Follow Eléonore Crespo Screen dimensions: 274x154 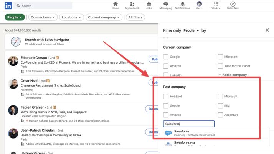[x=154, y=59]
